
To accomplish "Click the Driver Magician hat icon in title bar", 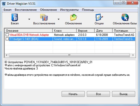I will click(4, 4).
